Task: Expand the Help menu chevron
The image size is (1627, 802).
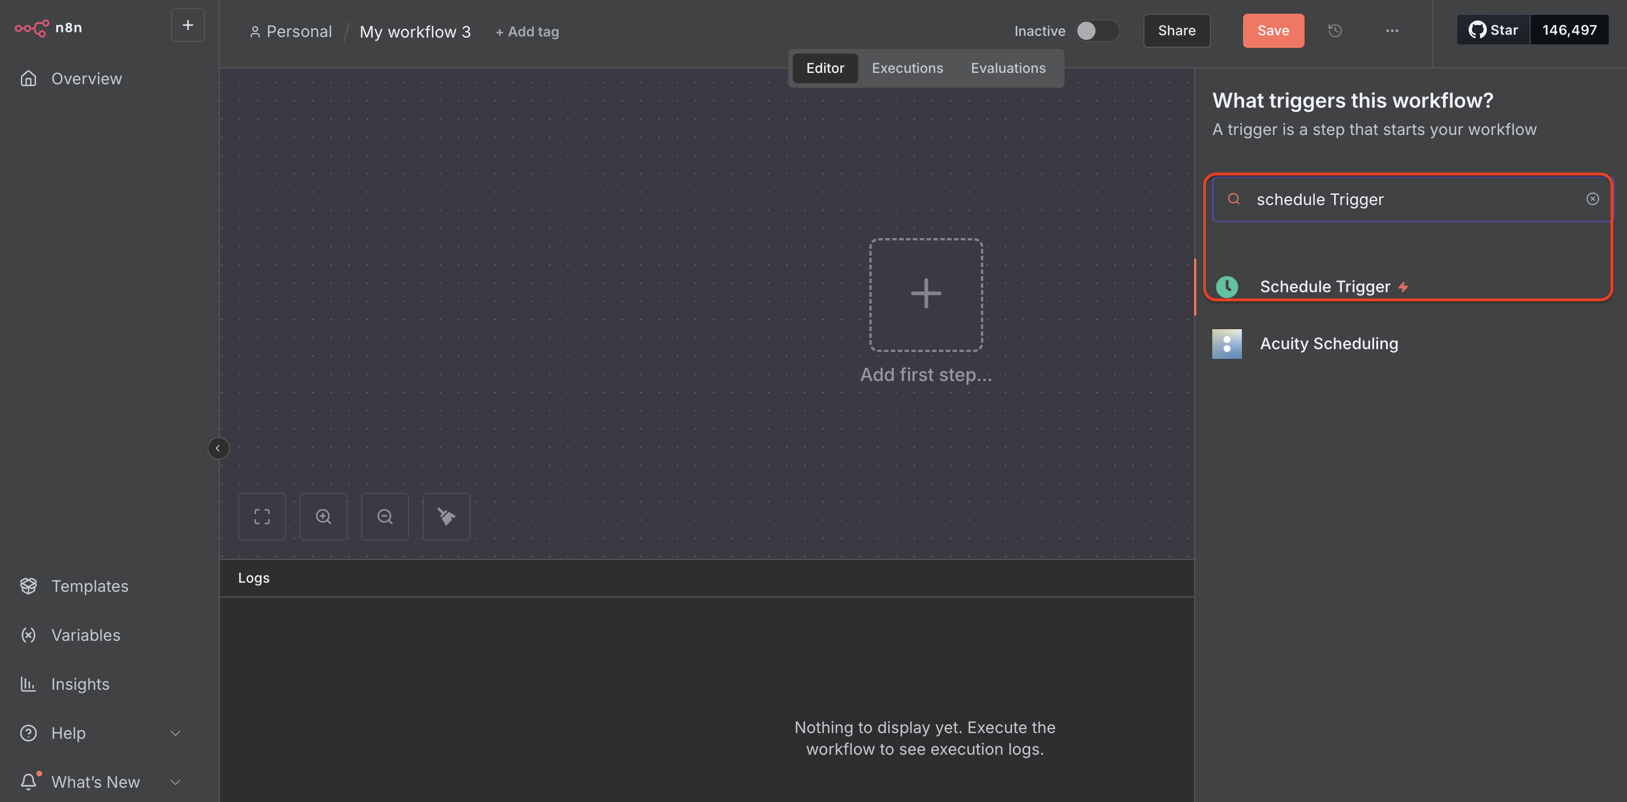Action: point(175,733)
